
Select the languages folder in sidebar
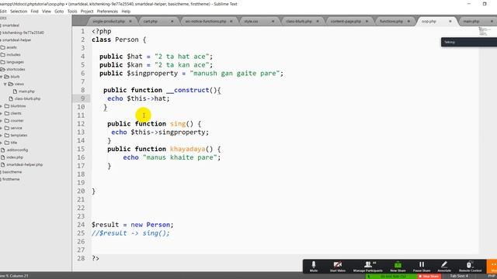tap(15, 62)
